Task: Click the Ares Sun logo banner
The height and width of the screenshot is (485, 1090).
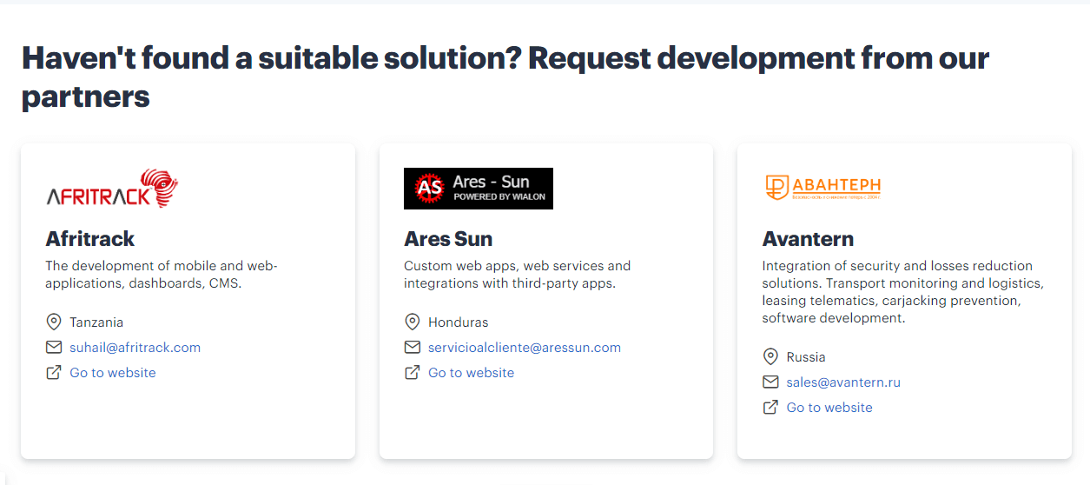Action: pyautogui.click(x=478, y=189)
